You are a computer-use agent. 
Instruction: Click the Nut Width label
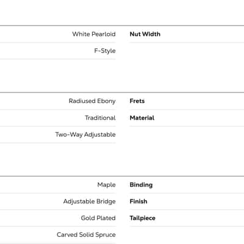[x=145, y=34]
